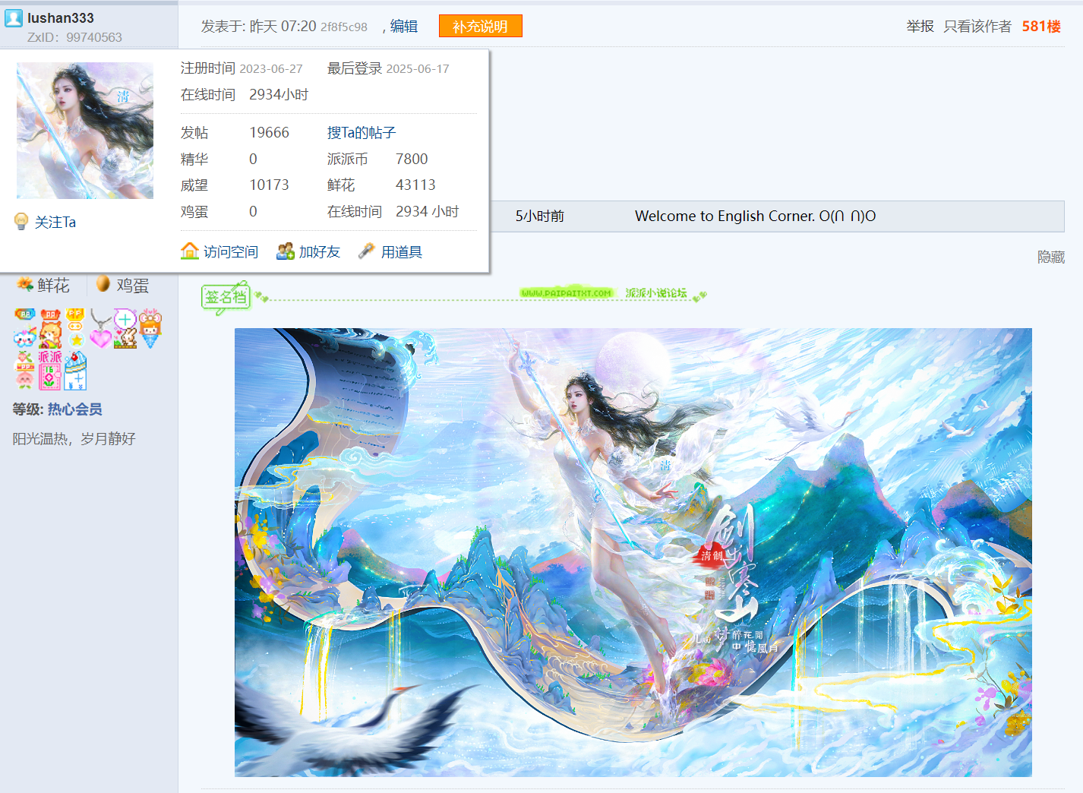Click the 补充说明 orange button
Image resolution: width=1083 pixels, height=793 pixels.
480,27
